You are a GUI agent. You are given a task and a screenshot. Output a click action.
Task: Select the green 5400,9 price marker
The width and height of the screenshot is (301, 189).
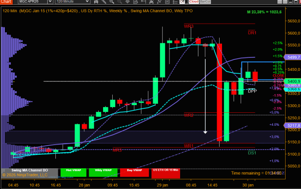tap(293, 81)
